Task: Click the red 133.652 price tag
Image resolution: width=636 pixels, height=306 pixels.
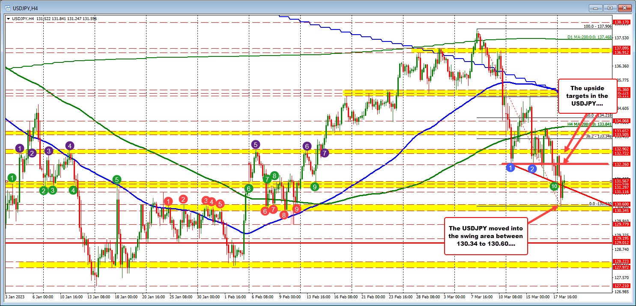Action: pyautogui.click(x=621, y=130)
